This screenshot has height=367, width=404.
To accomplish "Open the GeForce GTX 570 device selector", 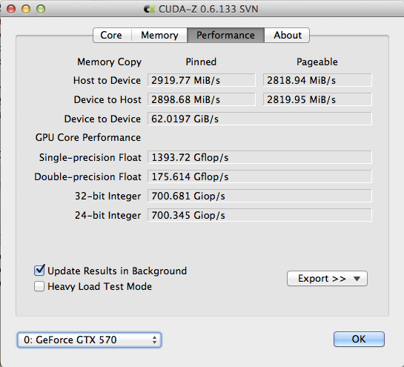I will tap(89, 340).
